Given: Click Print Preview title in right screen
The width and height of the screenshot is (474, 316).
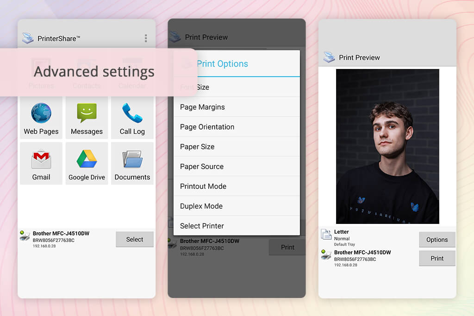Looking at the screenshot, I should [359, 57].
